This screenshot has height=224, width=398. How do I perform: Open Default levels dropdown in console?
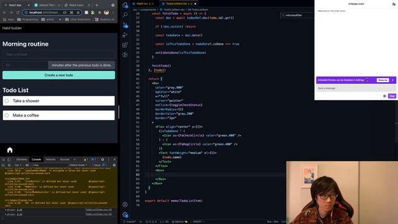click(78, 165)
